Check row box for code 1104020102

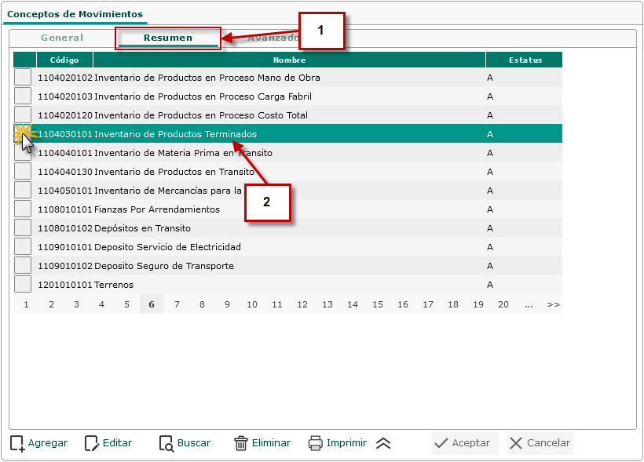pos(23,77)
